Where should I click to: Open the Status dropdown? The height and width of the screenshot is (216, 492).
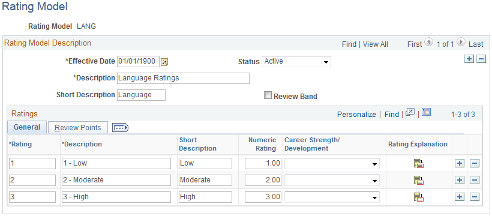(296, 62)
